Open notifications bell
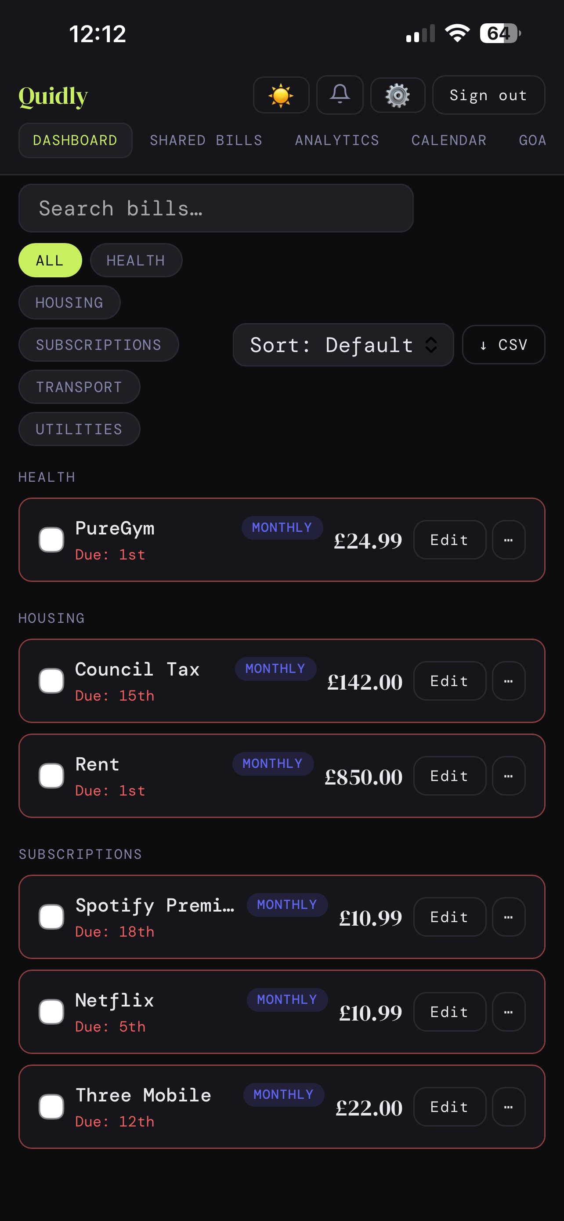Screen dimensions: 564x1221 [340, 95]
